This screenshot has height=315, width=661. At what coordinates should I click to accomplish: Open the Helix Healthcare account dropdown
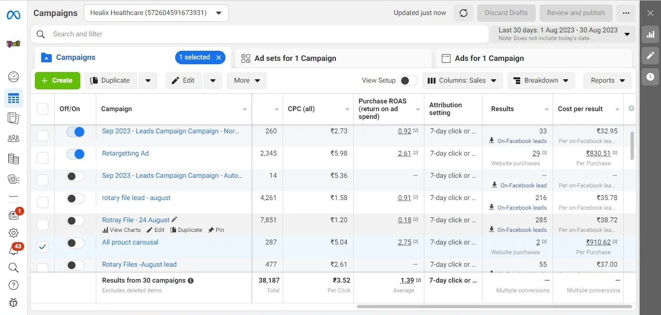pyautogui.click(x=156, y=13)
